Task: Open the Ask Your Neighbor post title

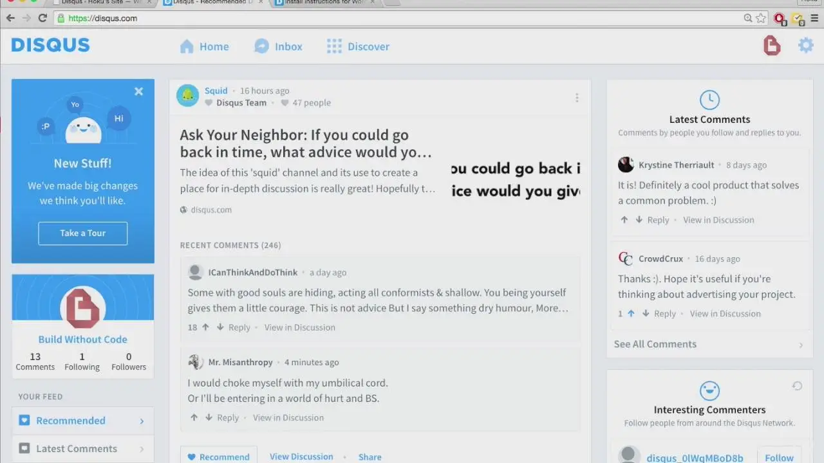Action: point(306,143)
